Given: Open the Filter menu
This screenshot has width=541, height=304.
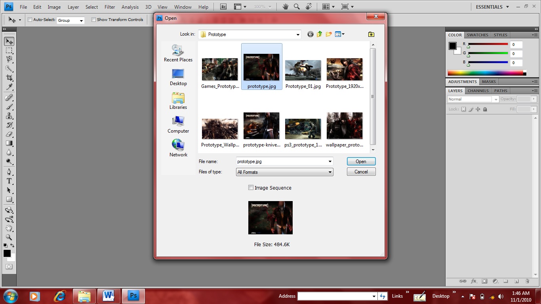Looking at the screenshot, I should (x=110, y=7).
